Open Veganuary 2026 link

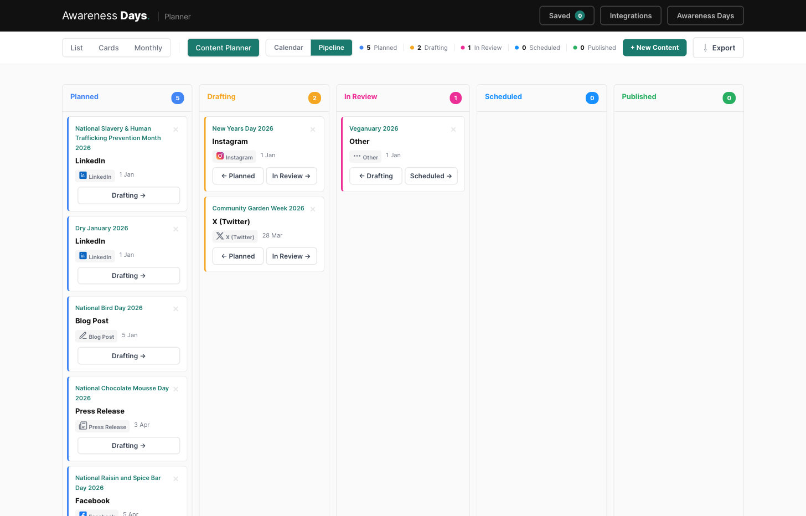coord(374,128)
